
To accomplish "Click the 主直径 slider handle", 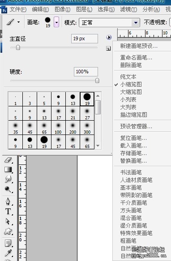I will click(18, 47).
